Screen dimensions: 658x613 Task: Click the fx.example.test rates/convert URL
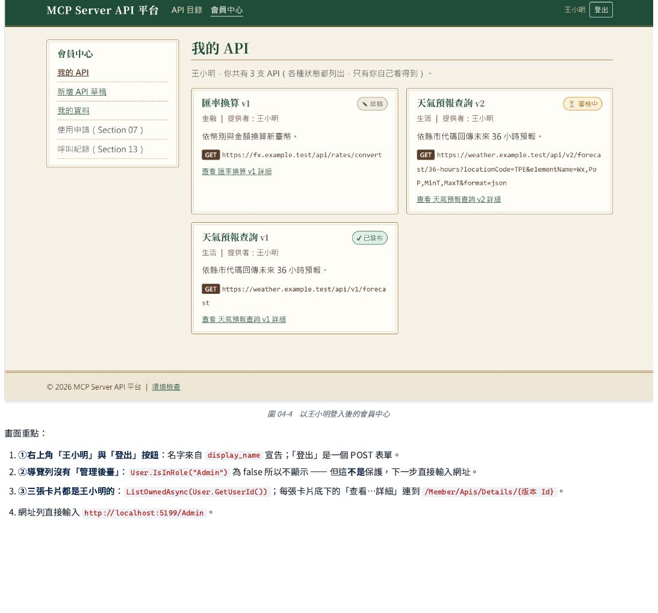click(302, 155)
